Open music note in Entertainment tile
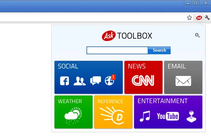Image resolution: width=211 pixels, height=136 pixels. (145, 116)
